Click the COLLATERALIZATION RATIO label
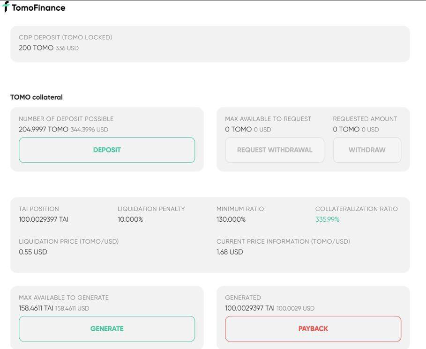The width and height of the screenshot is (426, 349). coord(357,209)
